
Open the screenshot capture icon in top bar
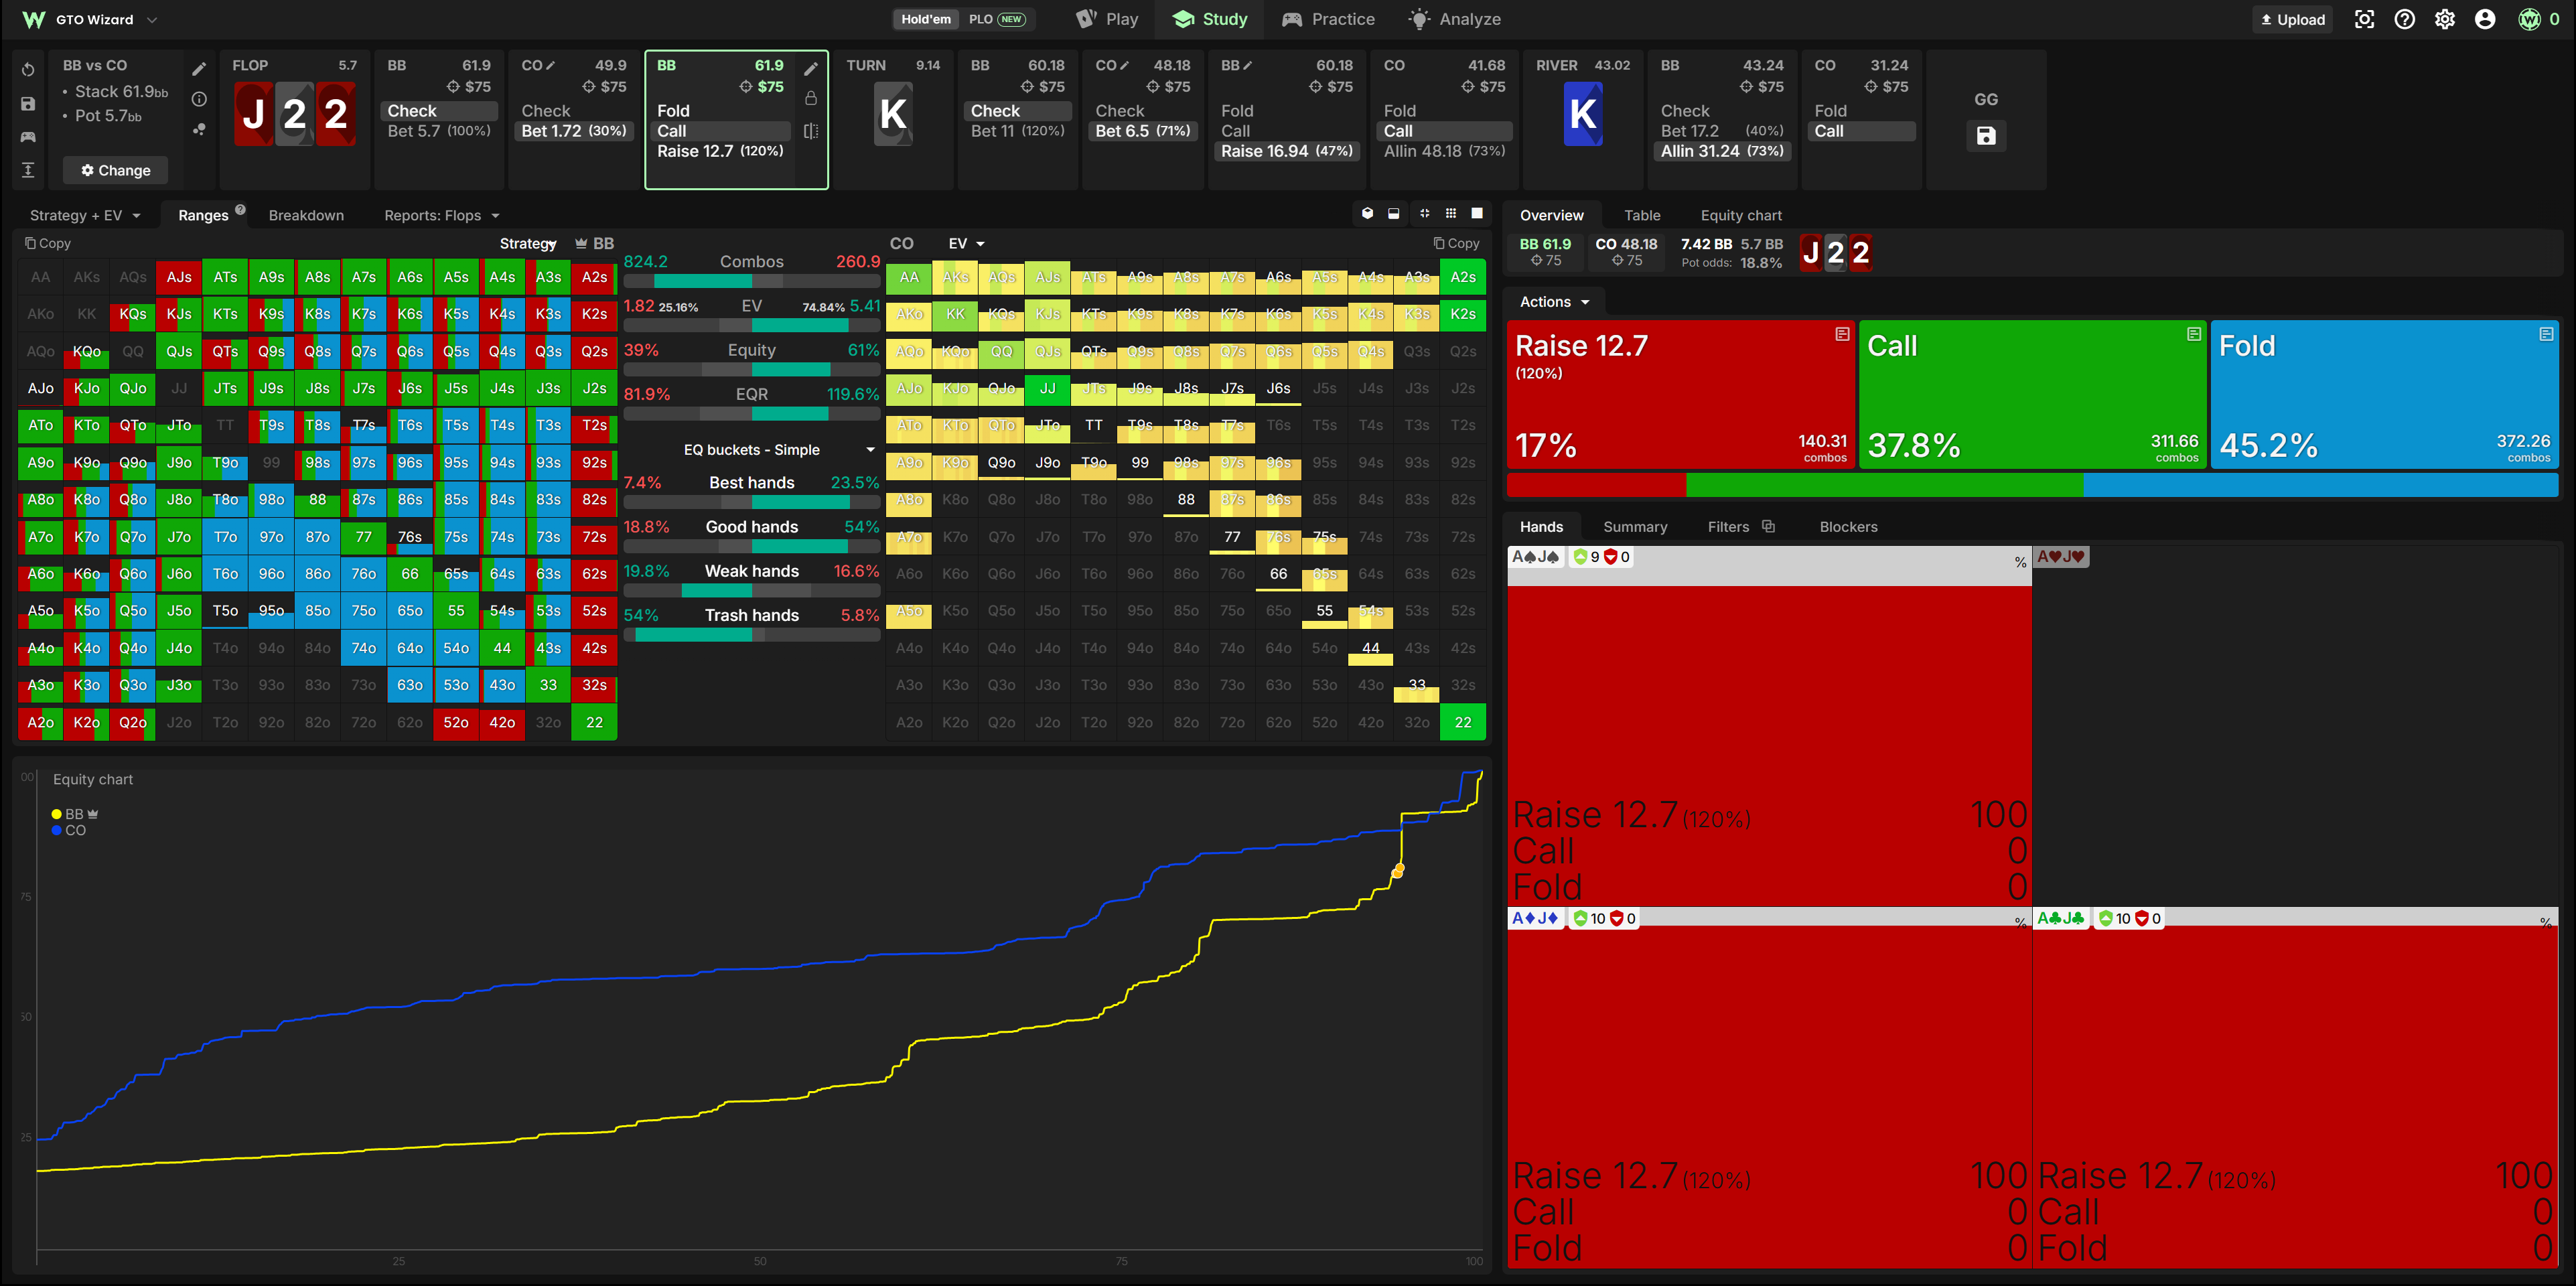[x=2364, y=19]
